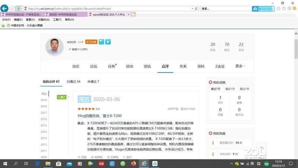Open the 收藏夹(A) menu

44,20
